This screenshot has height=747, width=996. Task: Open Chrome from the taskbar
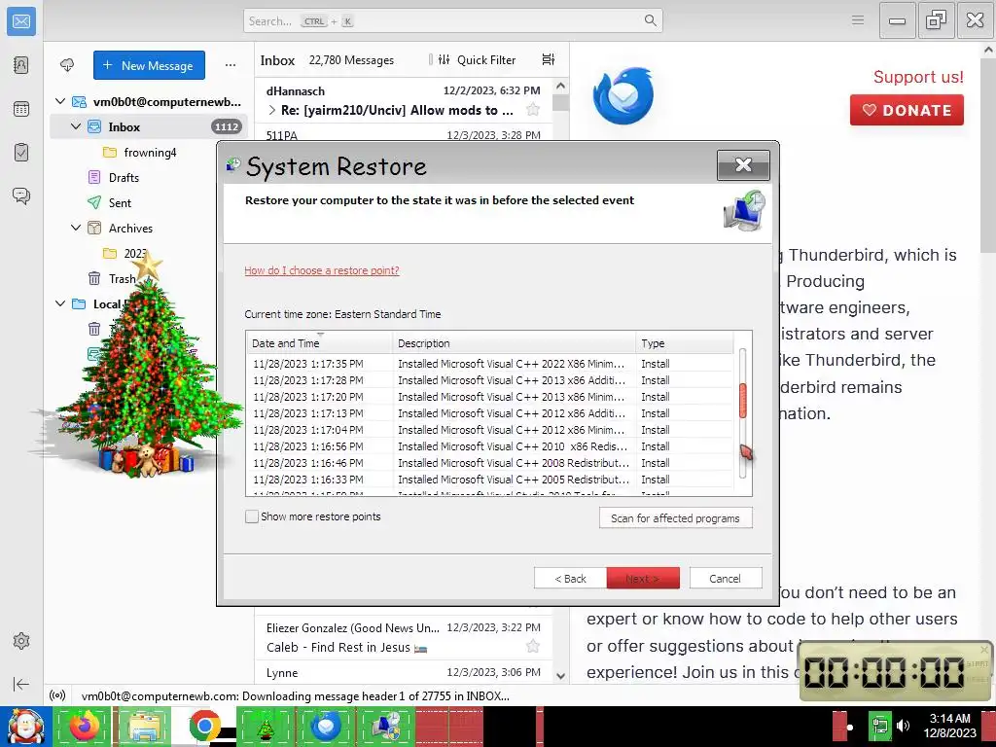(x=204, y=727)
